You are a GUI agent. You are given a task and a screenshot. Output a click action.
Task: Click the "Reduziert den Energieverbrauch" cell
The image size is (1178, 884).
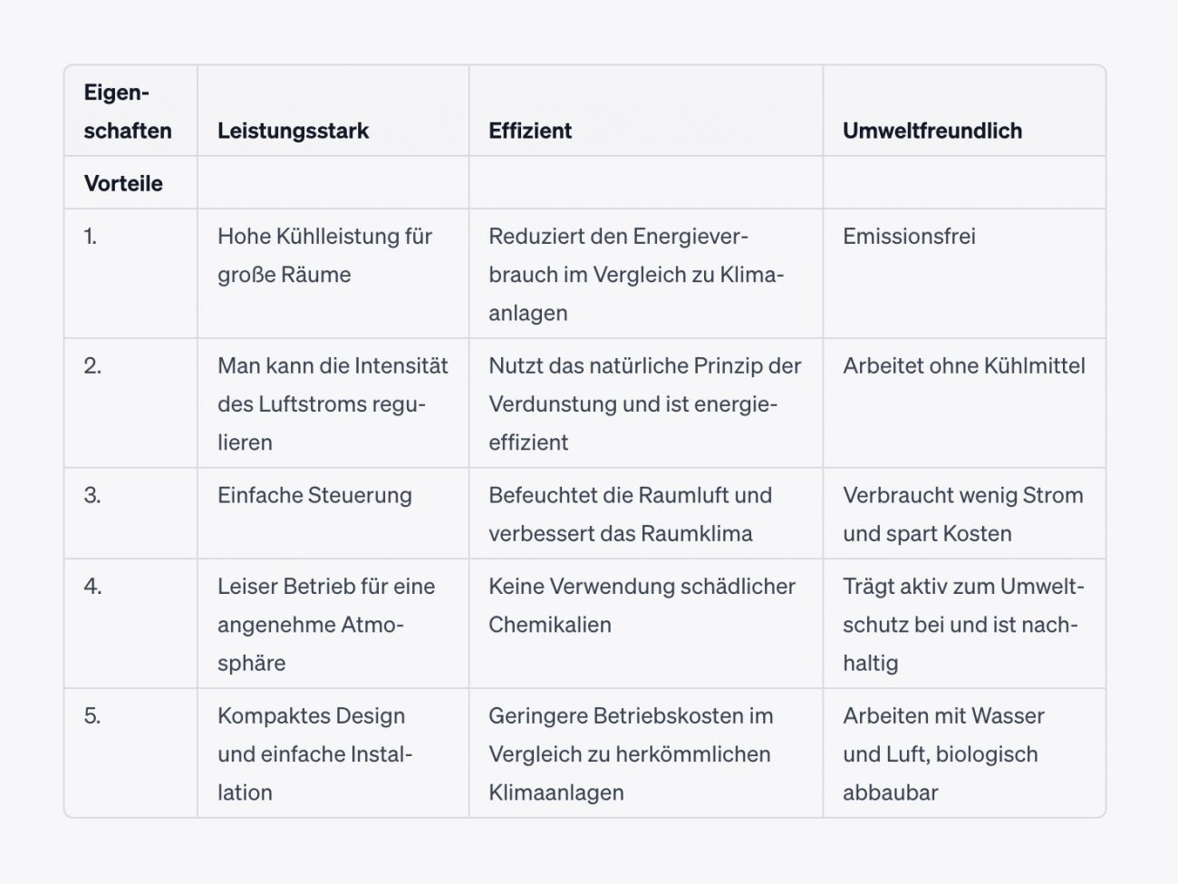click(x=636, y=274)
